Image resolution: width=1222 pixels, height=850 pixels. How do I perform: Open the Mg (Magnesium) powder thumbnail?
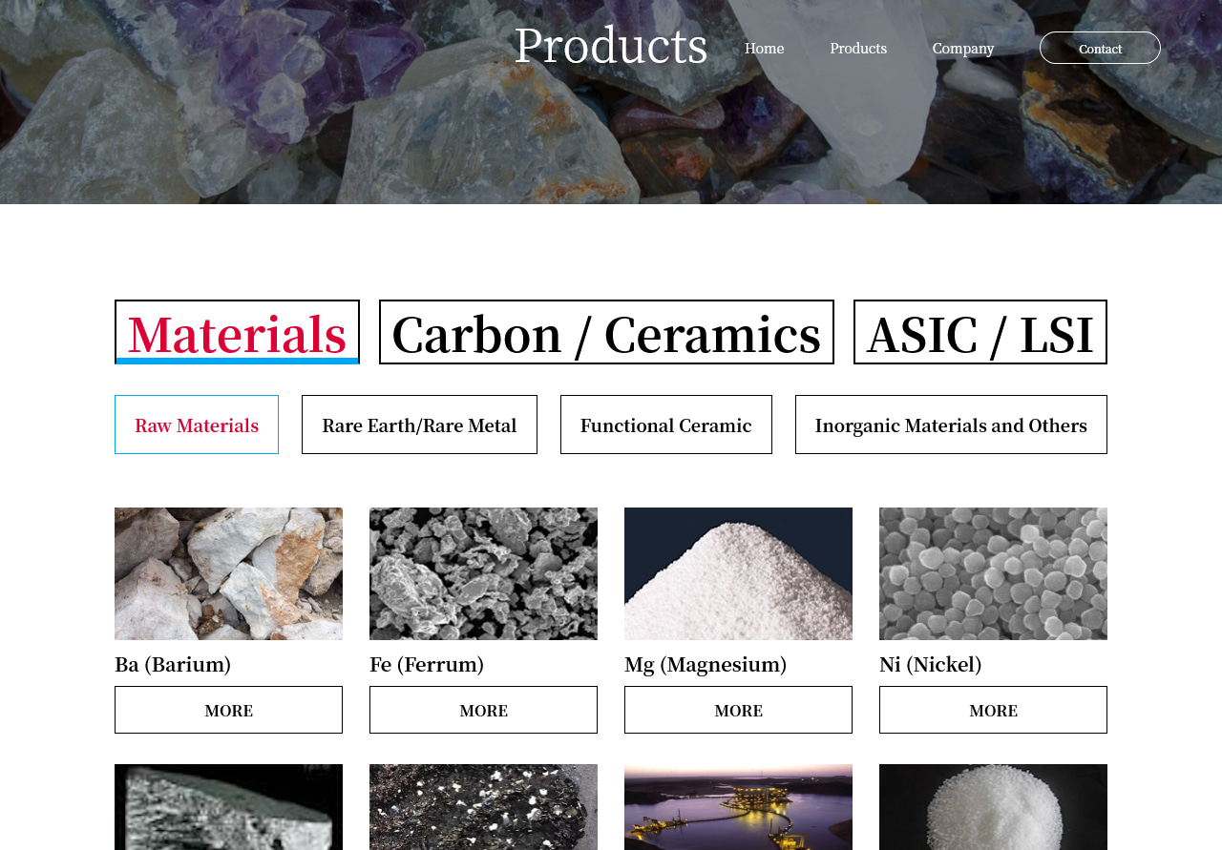click(x=738, y=573)
